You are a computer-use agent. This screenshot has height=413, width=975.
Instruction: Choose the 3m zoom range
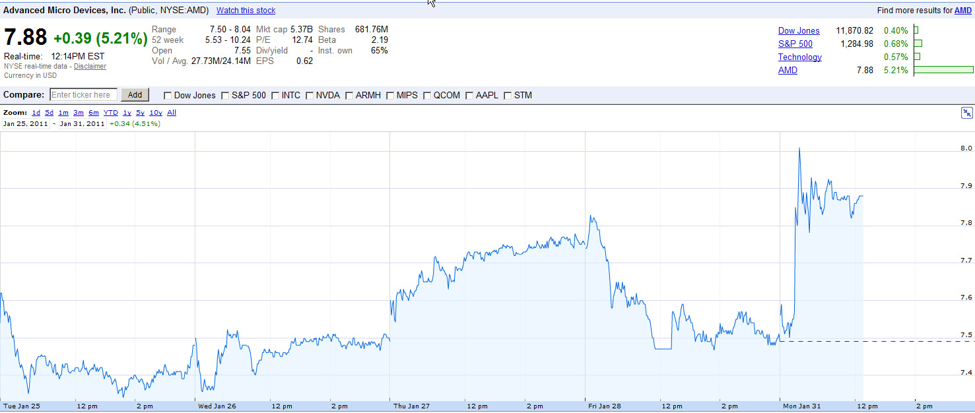pyautogui.click(x=78, y=113)
